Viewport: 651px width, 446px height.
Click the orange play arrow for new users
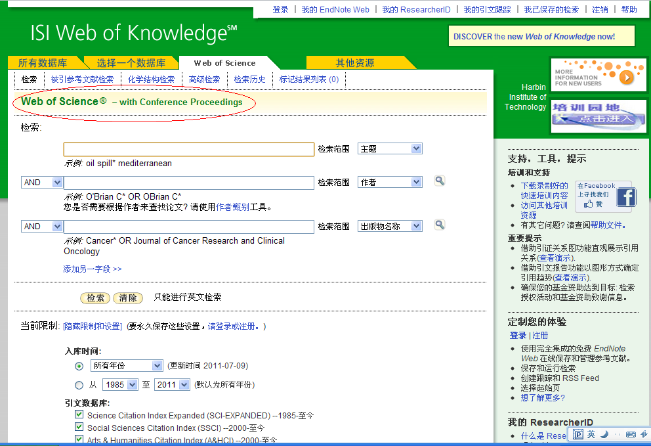pyautogui.click(x=626, y=78)
